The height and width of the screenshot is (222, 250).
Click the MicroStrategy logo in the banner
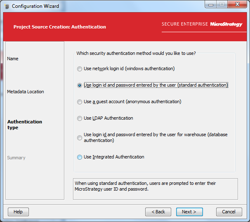226,24
